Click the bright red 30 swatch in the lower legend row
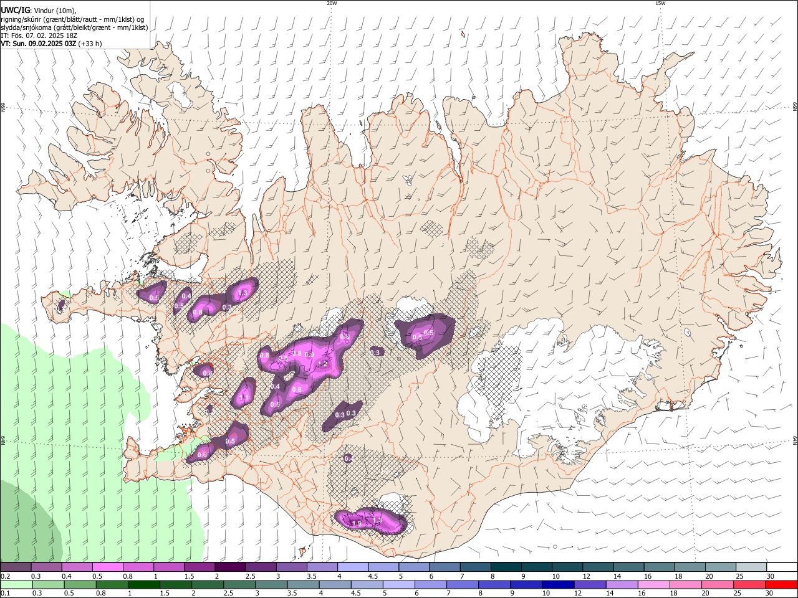This screenshot has height=598, width=798. 782,585
